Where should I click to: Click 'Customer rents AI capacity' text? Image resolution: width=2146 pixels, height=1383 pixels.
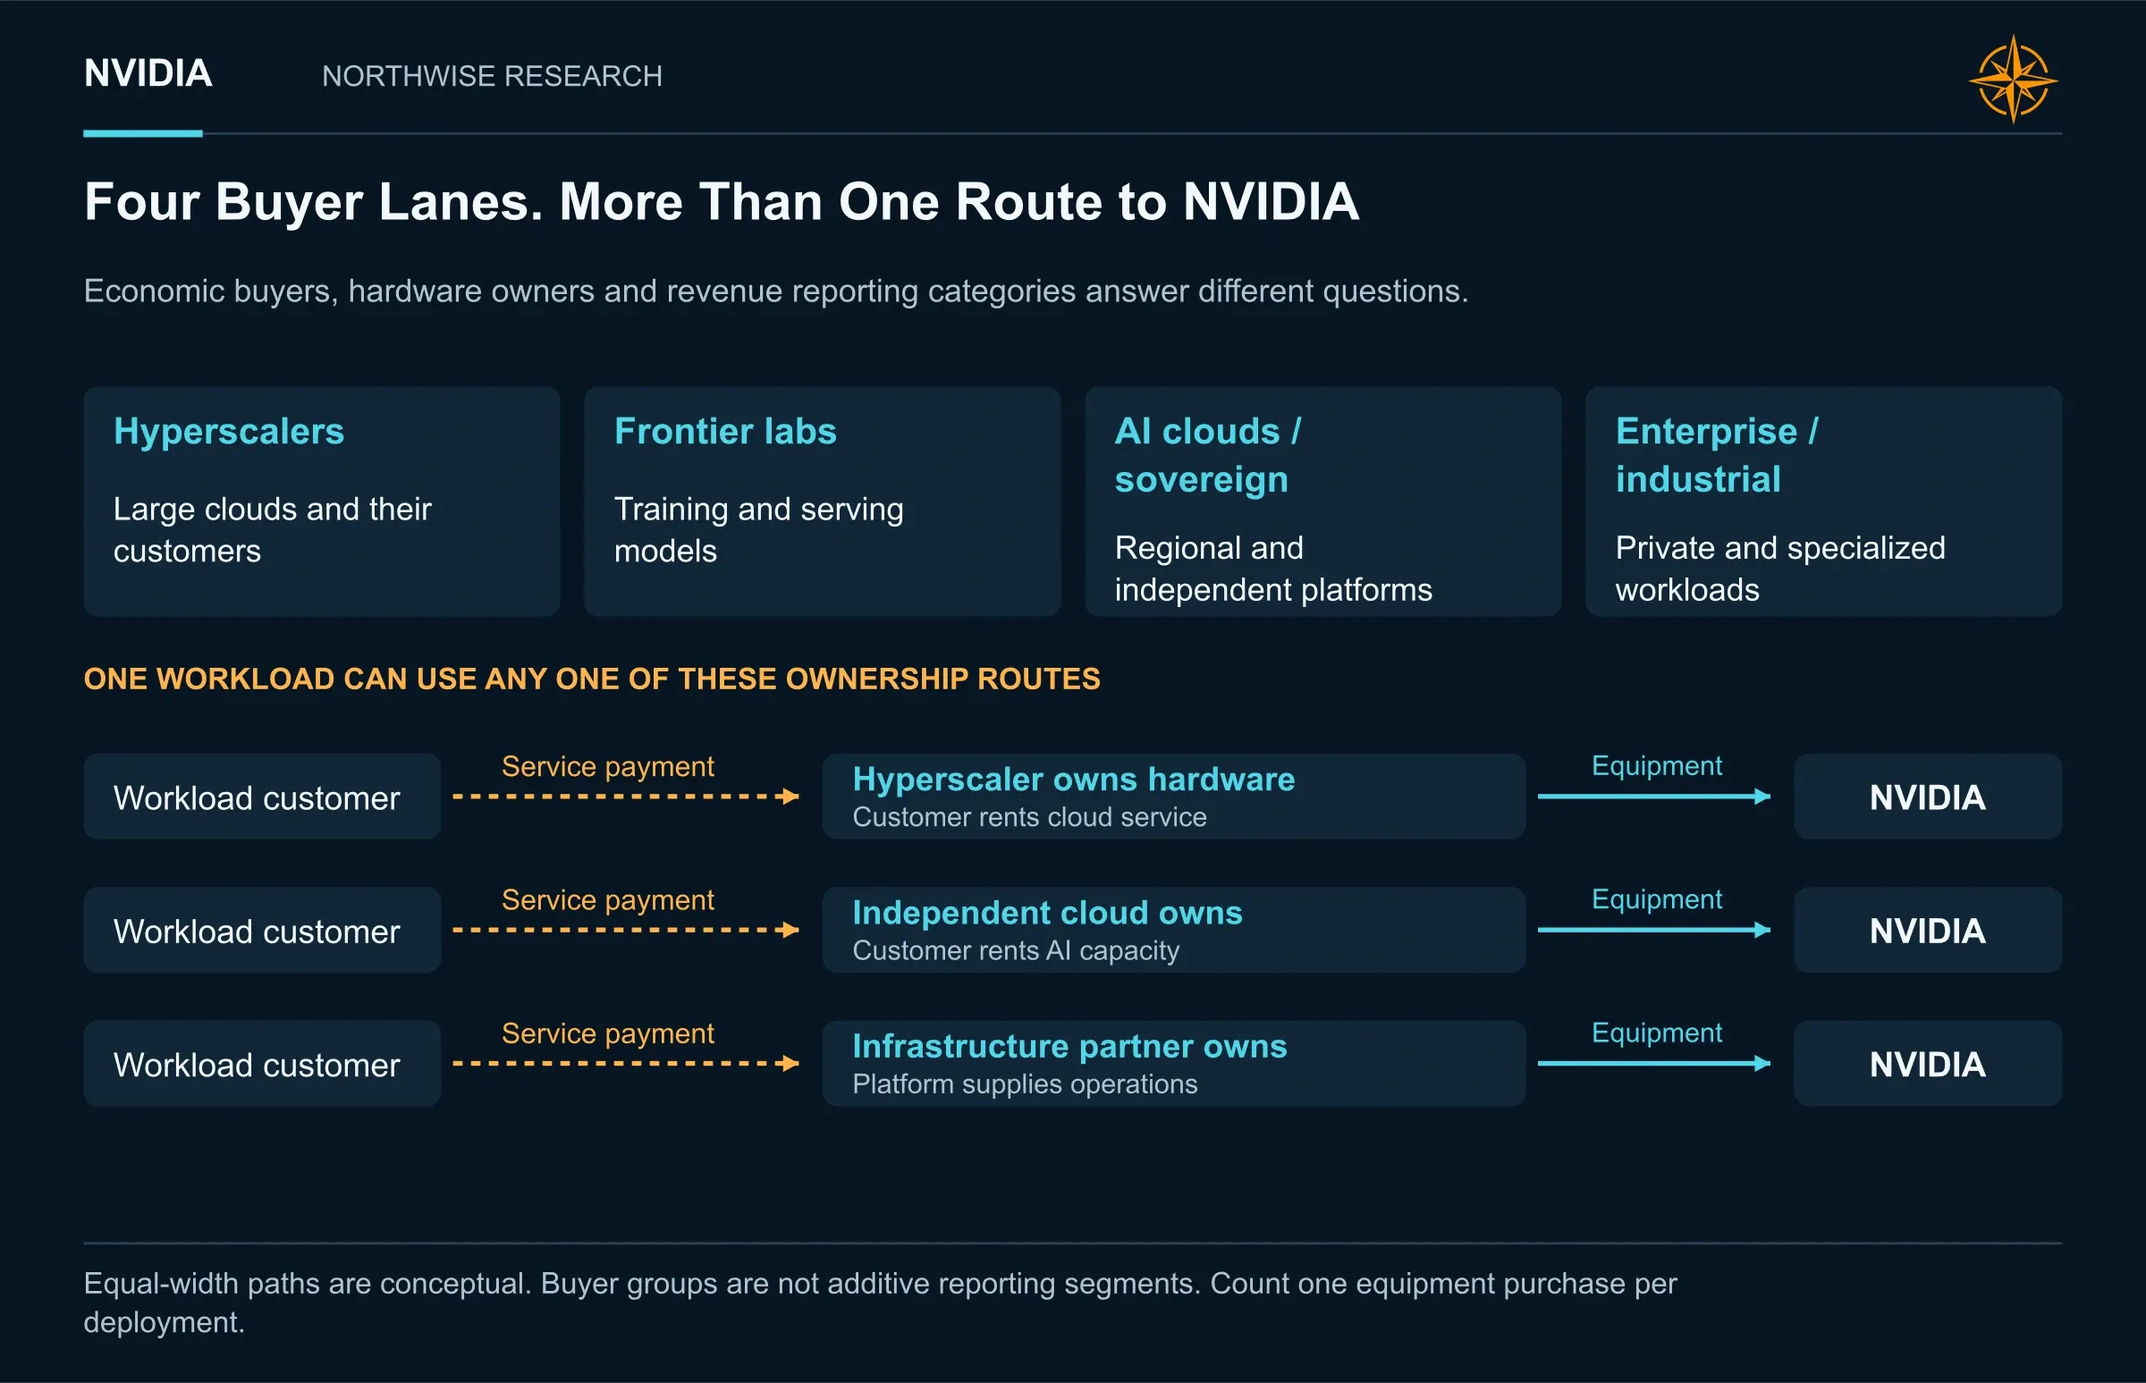click(1016, 951)
